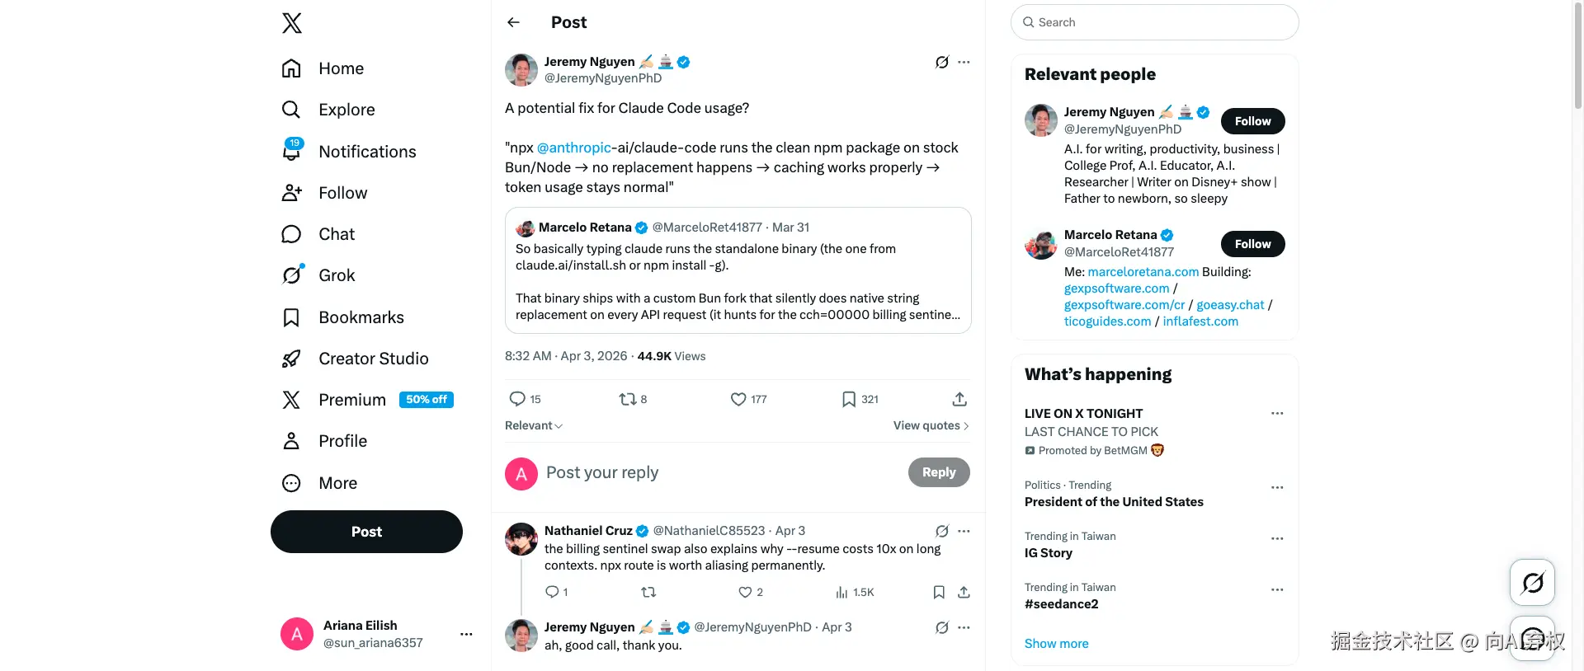Click views chart icon on Nathaniel's reply
The image size is (1584, 671).
[x=841, y=593]
